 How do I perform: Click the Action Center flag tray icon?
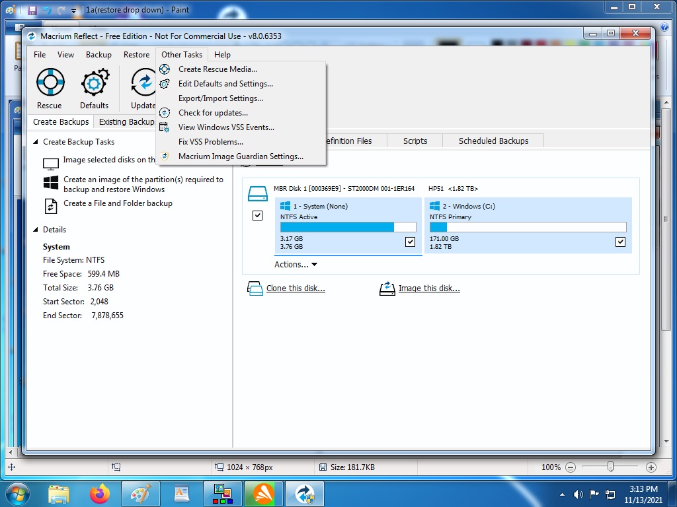(594, 494)
